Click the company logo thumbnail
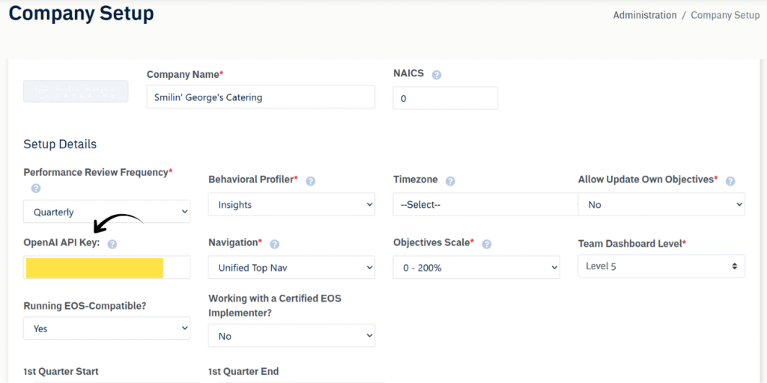The image size is (767, 383). click(76, 91)
